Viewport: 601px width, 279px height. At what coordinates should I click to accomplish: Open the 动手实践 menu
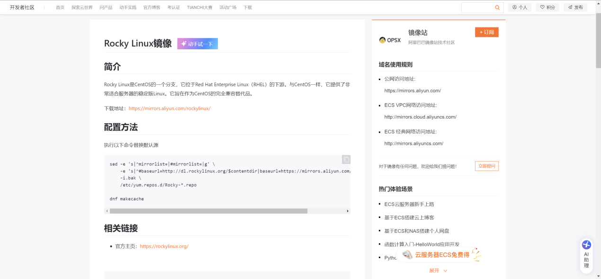128,8
